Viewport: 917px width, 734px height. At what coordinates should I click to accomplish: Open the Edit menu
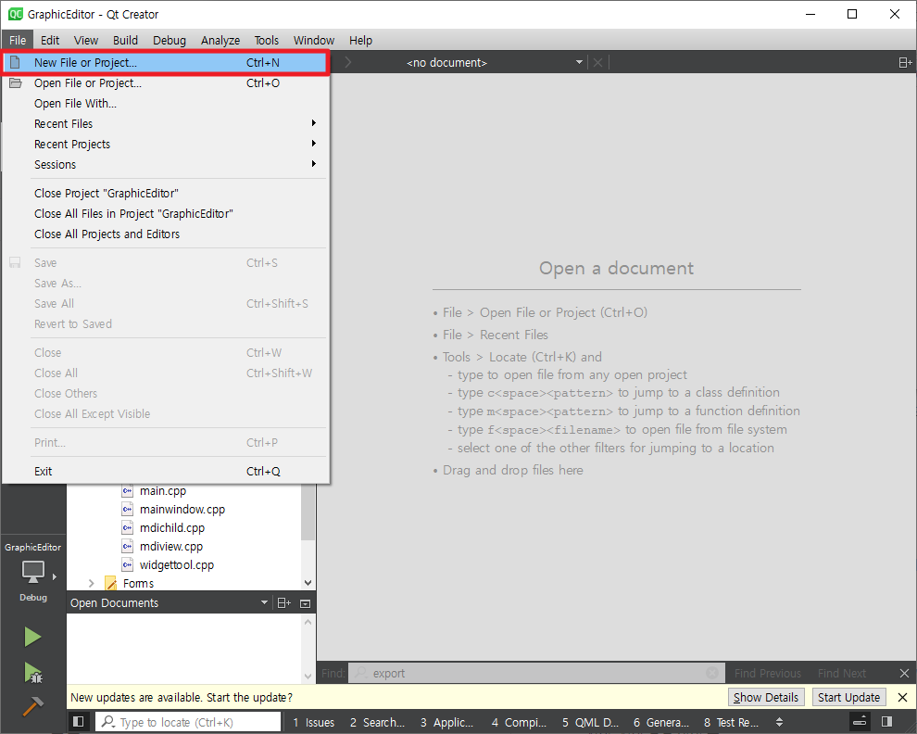(50, 41)
